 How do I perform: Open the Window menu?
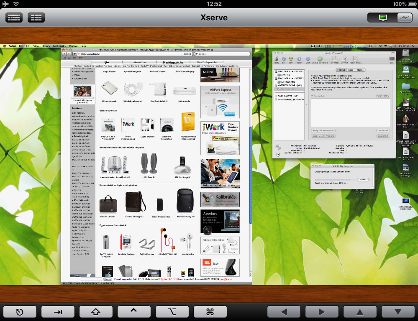[73, 46]
